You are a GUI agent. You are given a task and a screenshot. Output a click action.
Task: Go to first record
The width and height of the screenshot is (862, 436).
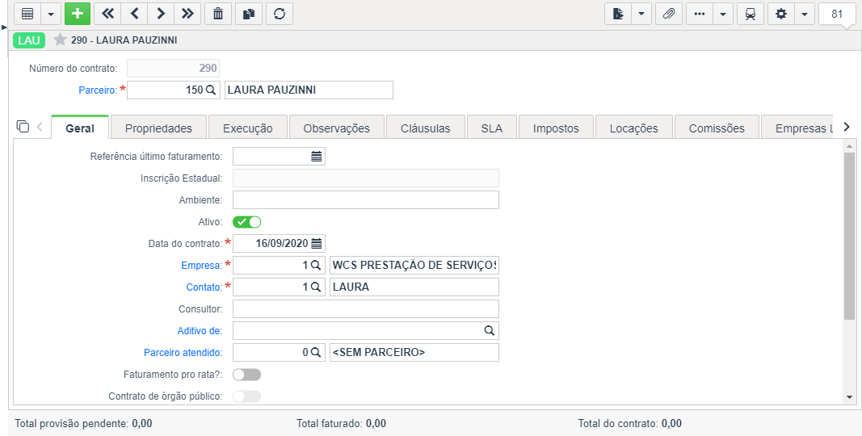pyautogui.click(x=107, y=14)
